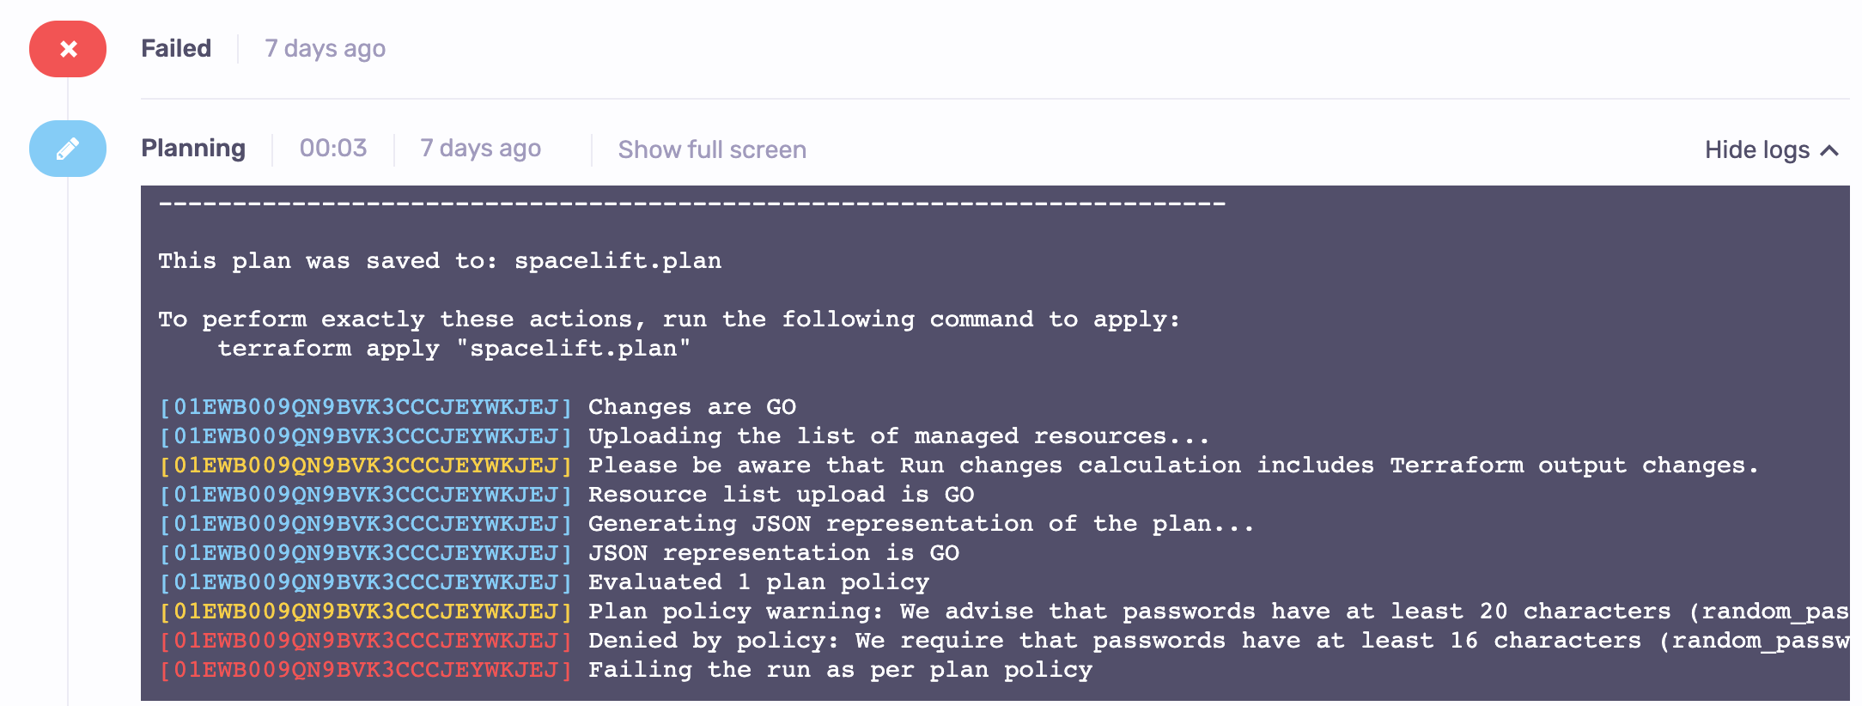
Task: Click the red Failed status icon
Action: [x=68, y=49]
